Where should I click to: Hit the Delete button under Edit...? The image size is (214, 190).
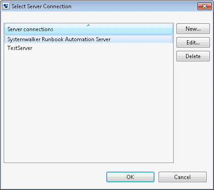[x=193, y=56]
